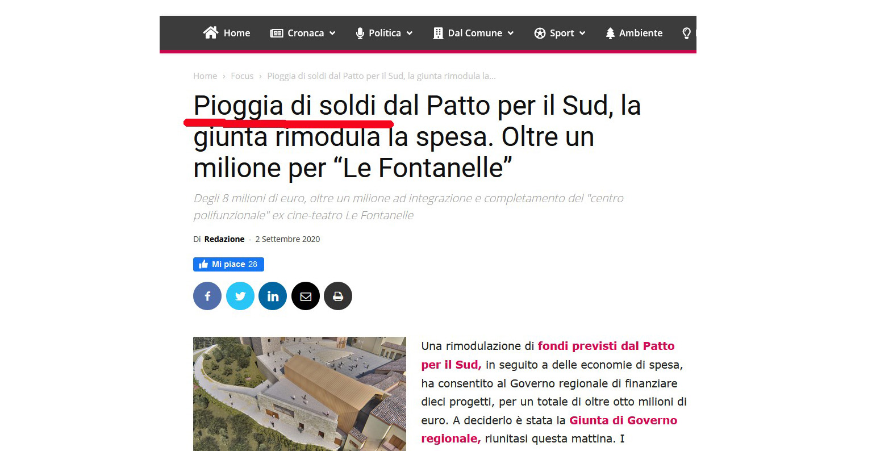Screen dimensions: 876x451
Task: Print the article with printer icon
Action: [338, 296]
